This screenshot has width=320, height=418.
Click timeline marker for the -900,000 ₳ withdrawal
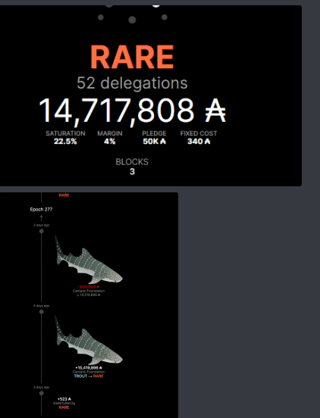(42, 231)
